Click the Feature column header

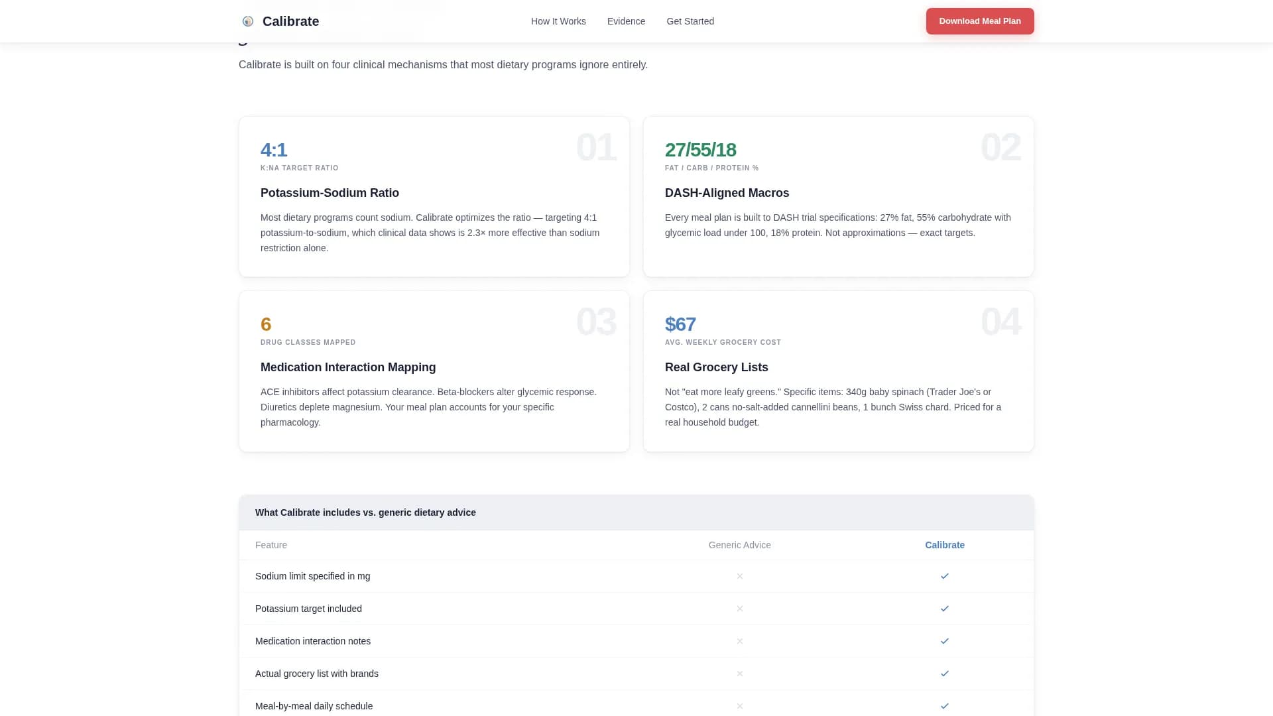[271, 545]
